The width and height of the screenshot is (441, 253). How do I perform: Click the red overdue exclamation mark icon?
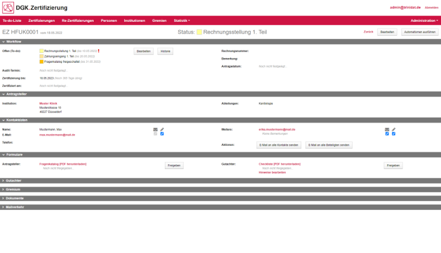pyautogui.click(x=99, y=51)
